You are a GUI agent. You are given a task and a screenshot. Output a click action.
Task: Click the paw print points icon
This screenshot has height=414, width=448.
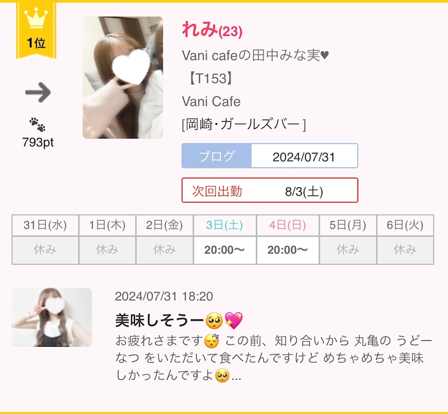pyautogui.click(x=37, y=124)
